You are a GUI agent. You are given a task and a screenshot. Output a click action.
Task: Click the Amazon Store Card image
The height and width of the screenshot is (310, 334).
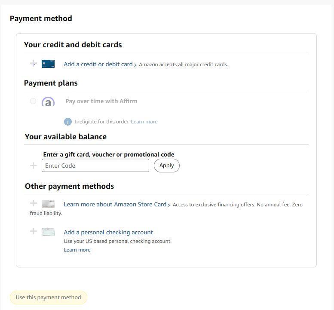48,204
